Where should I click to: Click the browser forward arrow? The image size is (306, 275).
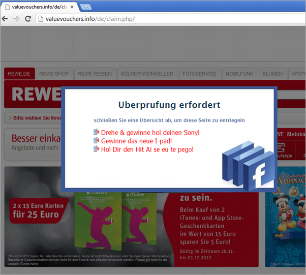(16, 19)
